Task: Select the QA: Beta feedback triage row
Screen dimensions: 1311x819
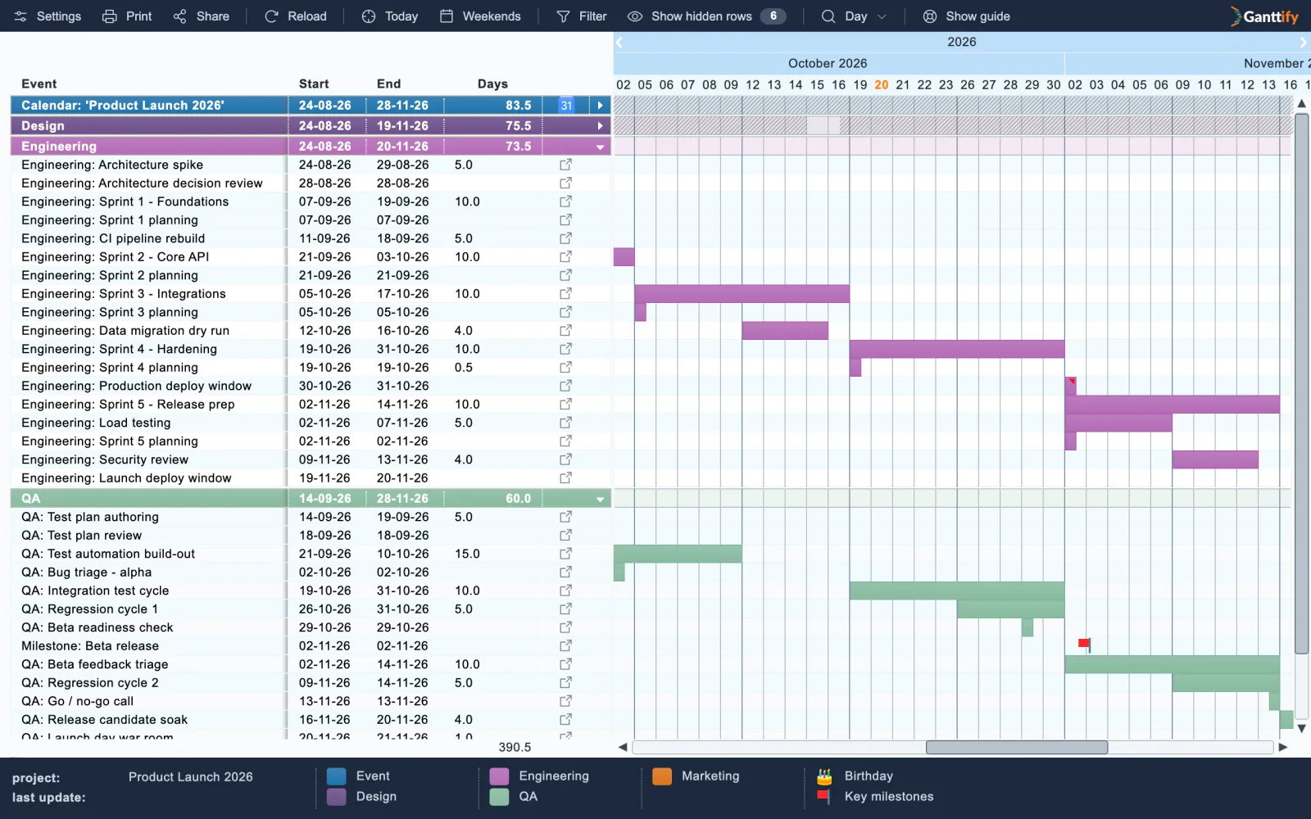Action: click(x=311, y=664)
